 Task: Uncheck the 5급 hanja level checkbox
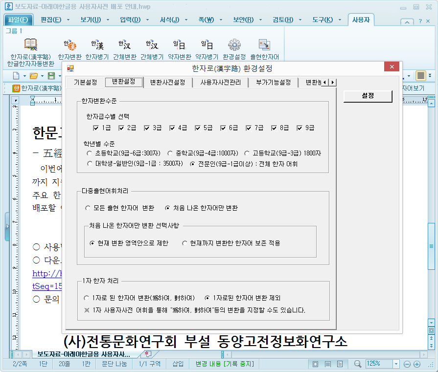(197, 127)
